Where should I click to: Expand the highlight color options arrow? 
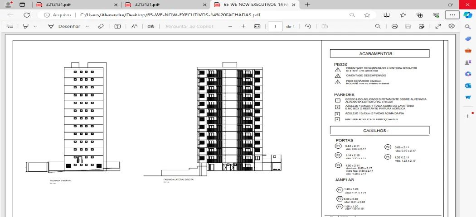tap(35, 26)
